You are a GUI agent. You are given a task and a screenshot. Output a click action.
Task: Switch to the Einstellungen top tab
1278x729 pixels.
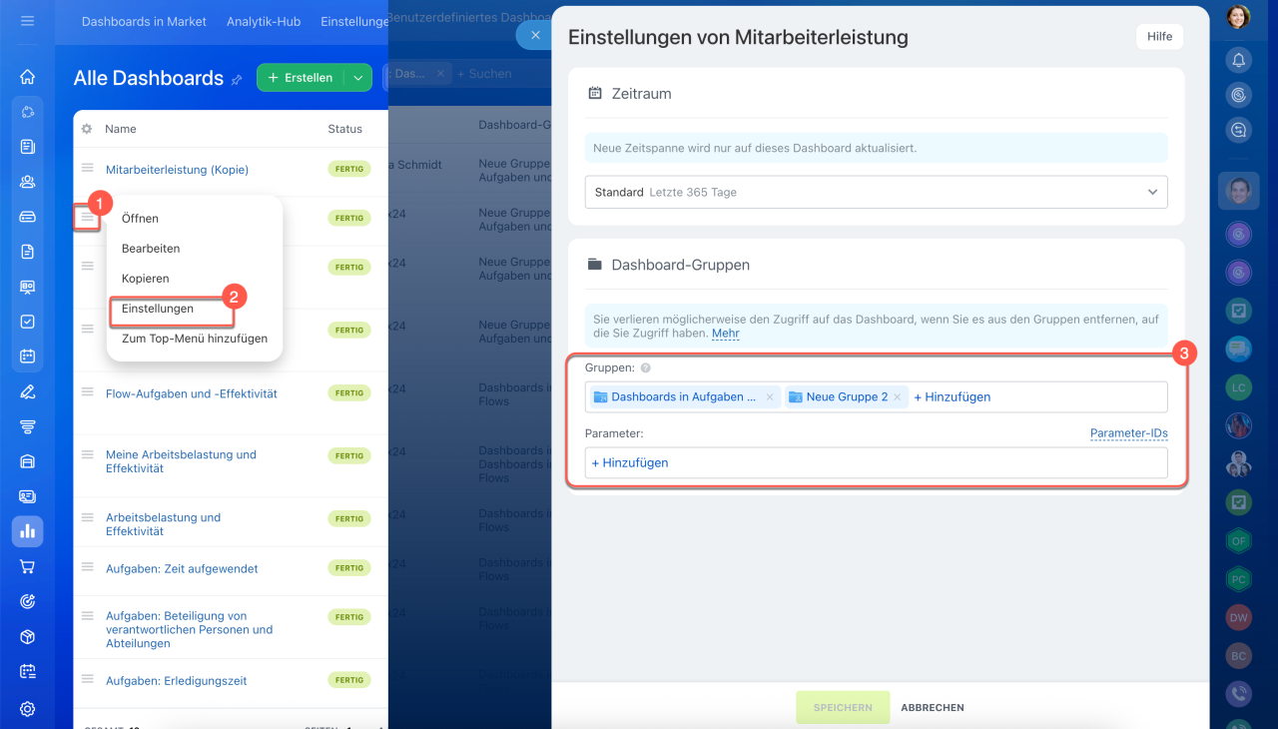pos(354,22)
